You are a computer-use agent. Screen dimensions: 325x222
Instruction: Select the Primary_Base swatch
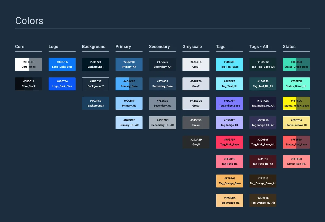129,84
